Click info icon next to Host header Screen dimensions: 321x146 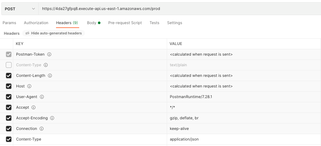(29, 86)
